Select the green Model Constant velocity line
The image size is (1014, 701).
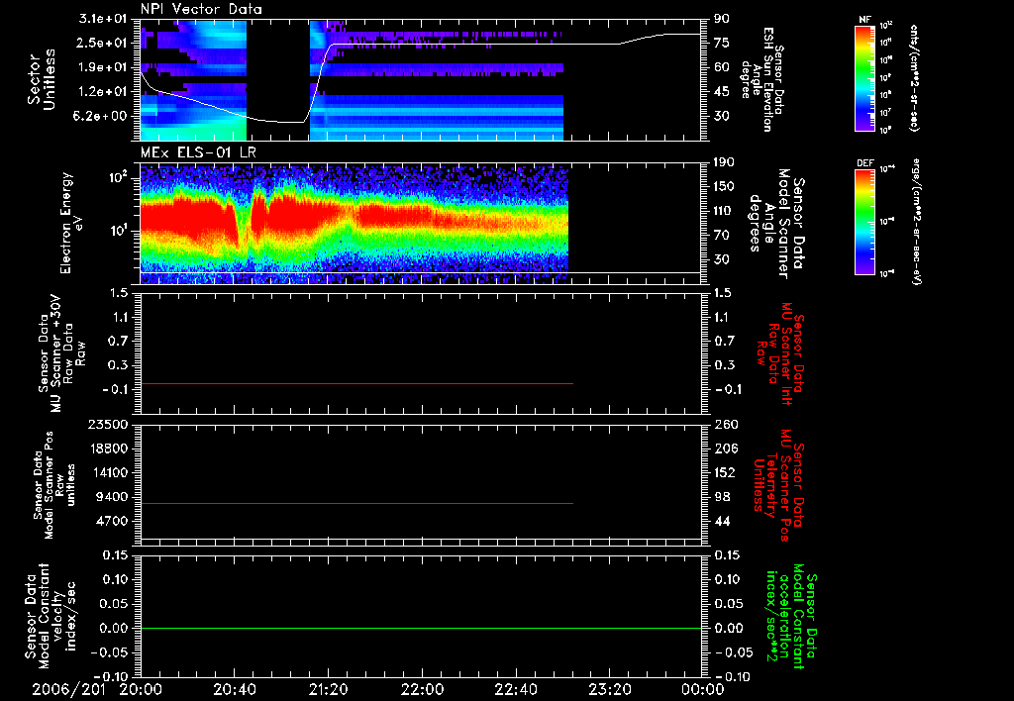pyautogui.click(x=421, y=628)
